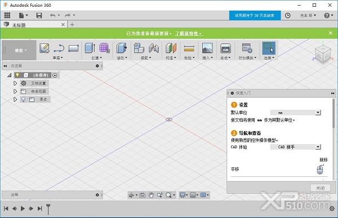Add a new document tab
The width and height of the screenshot is (338, 218).
[x=72, y=25]
